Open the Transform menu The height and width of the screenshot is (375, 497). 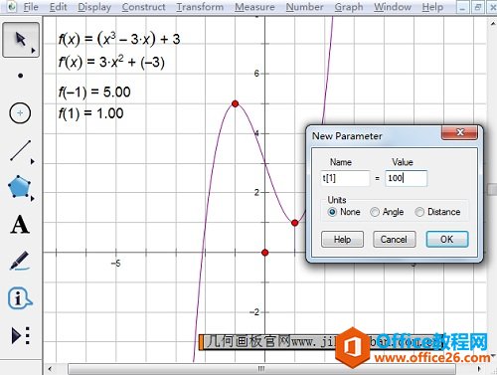[200, 7]
